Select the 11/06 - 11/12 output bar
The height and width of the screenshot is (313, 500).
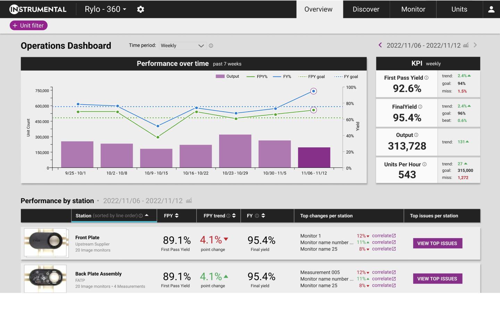pyautogui.click(x=314, y=158)
